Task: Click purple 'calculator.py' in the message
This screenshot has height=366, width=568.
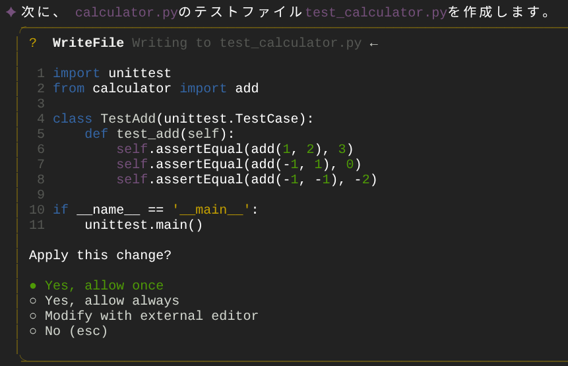Action: (127, 13)
